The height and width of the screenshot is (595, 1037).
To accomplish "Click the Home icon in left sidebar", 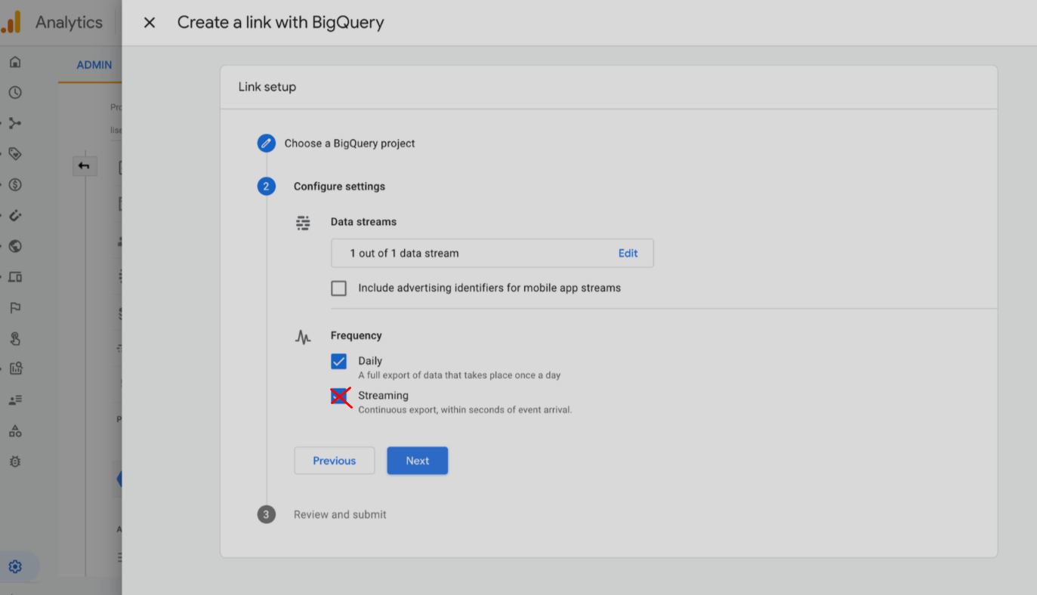I will (15, 62).
